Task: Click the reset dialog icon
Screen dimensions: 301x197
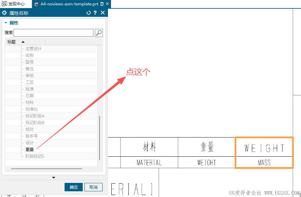Action: click(88, 13)
